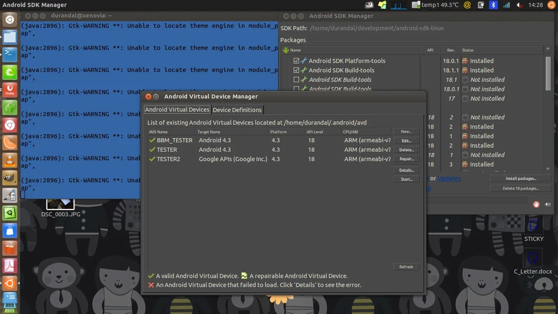The width and height of the screenshot is (558, 314).
Task: Open the Files manager in the launcher
Action: (10, 37)
